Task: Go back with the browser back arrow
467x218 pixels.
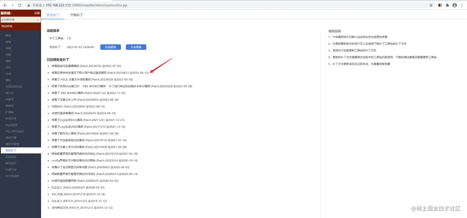Action: 5,5
